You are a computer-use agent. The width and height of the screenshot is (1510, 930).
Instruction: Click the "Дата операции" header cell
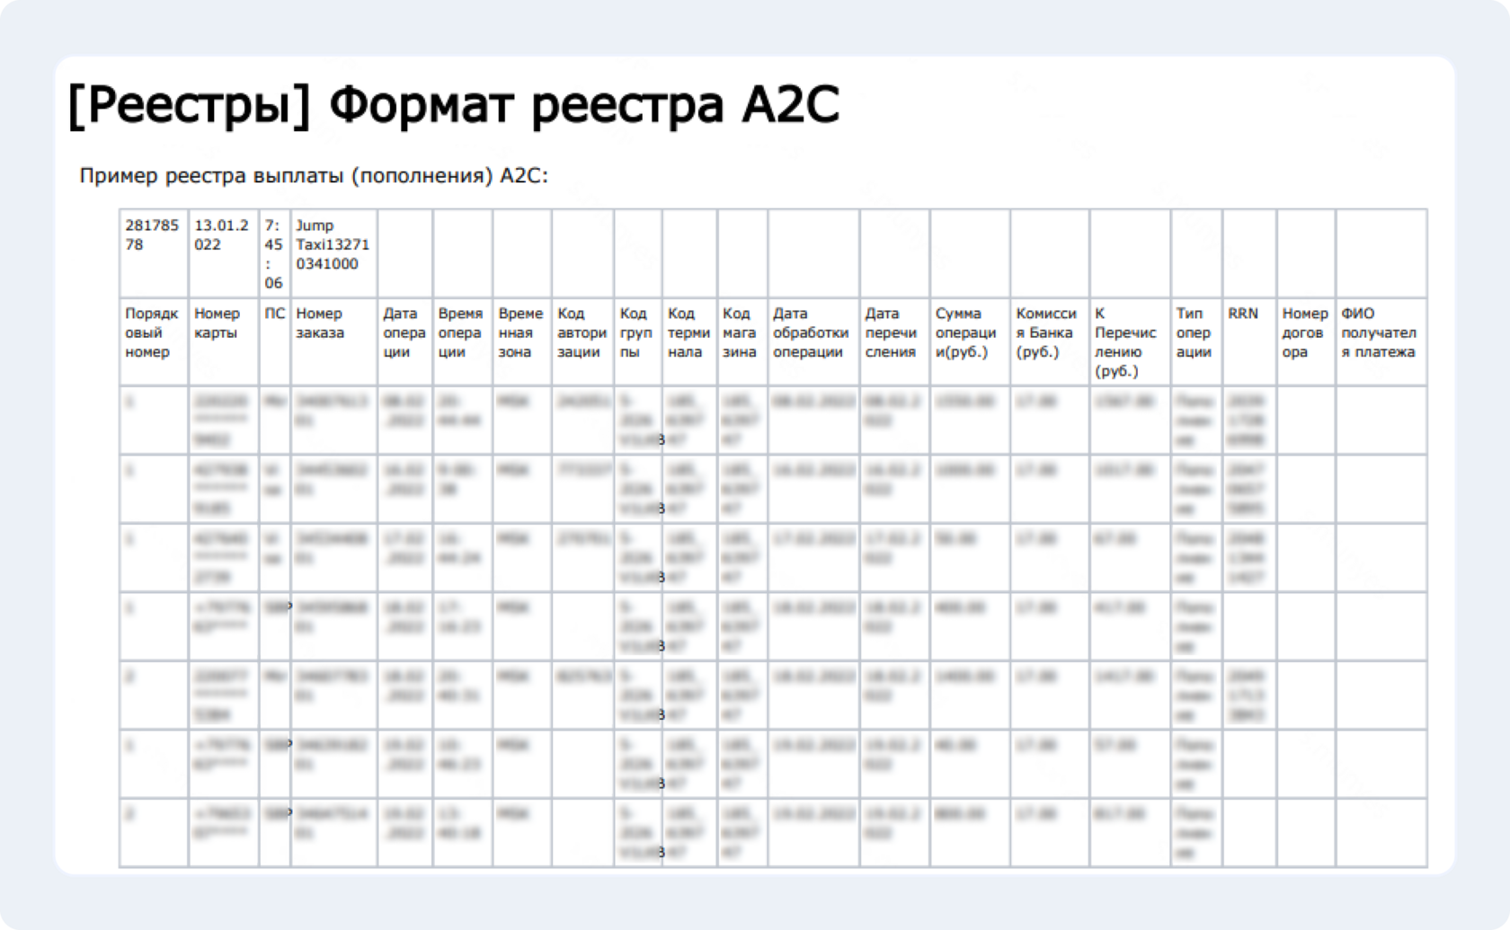click(404, 332)
